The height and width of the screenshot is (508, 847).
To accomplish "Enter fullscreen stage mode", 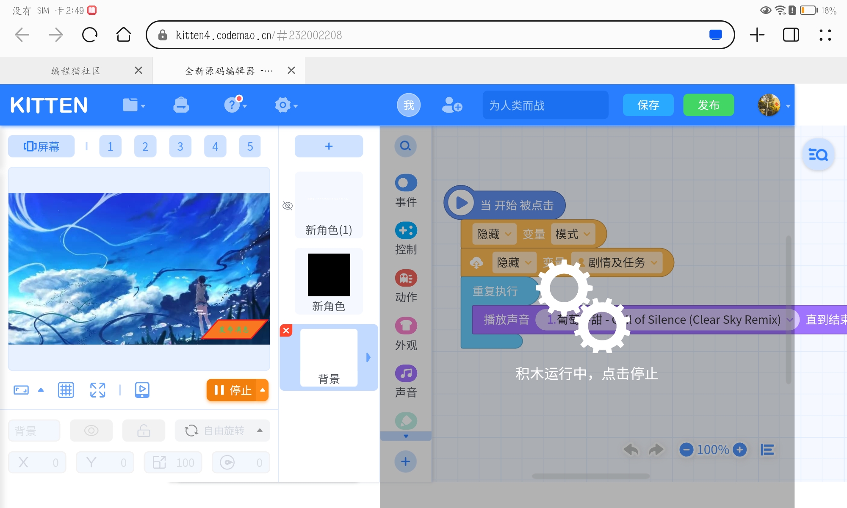I will [x=97, y=390].
